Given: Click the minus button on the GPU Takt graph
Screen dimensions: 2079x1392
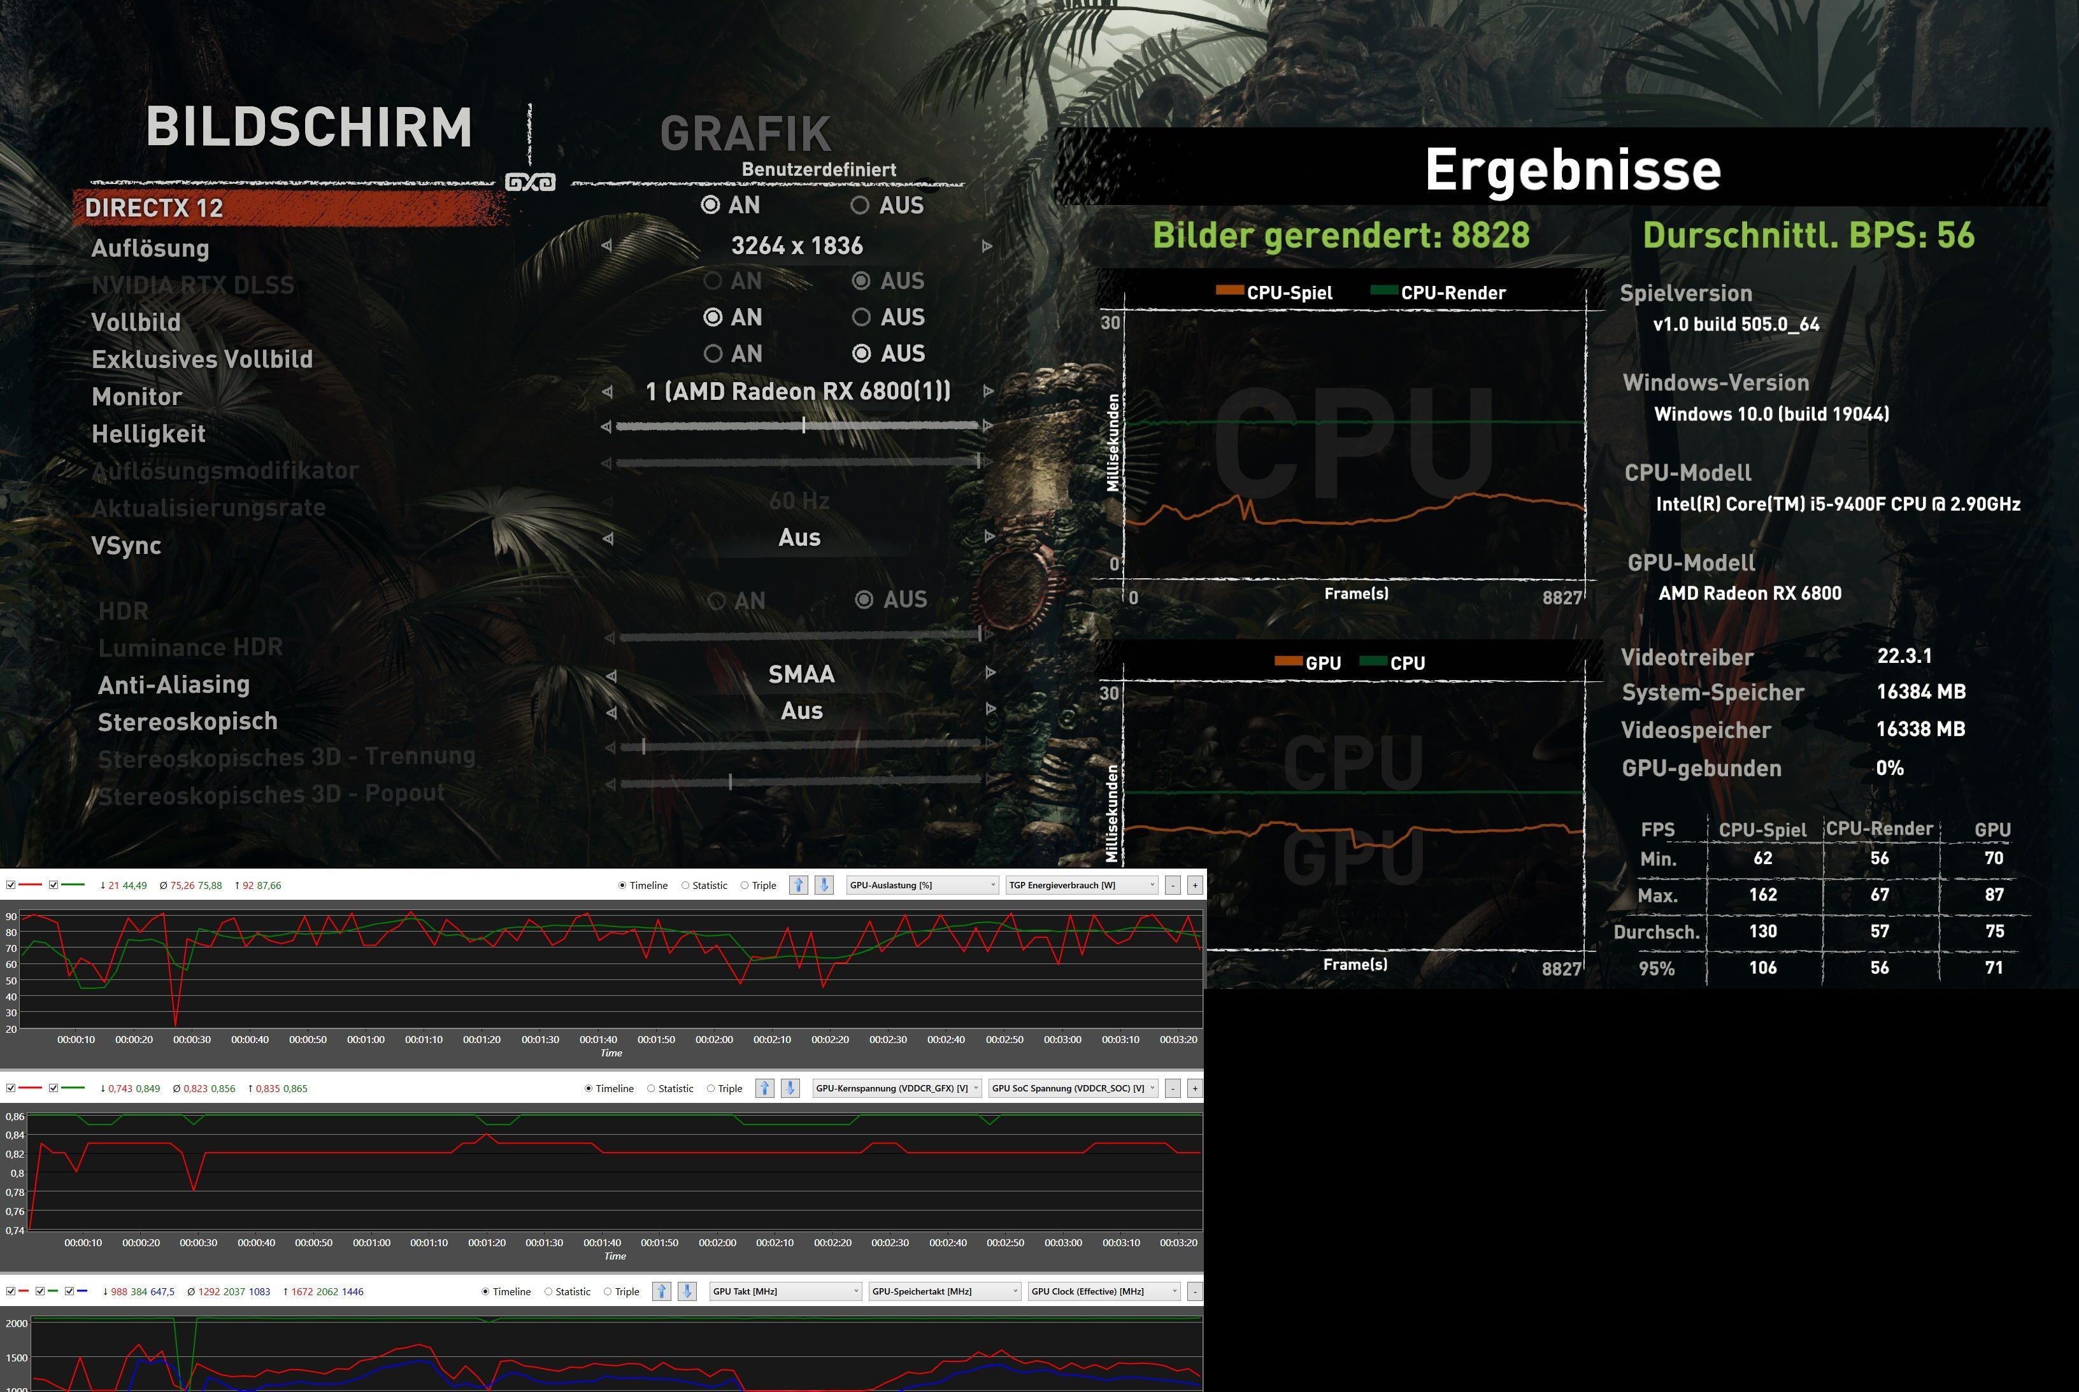Looking at the screenshot, I should 1194,1291.
